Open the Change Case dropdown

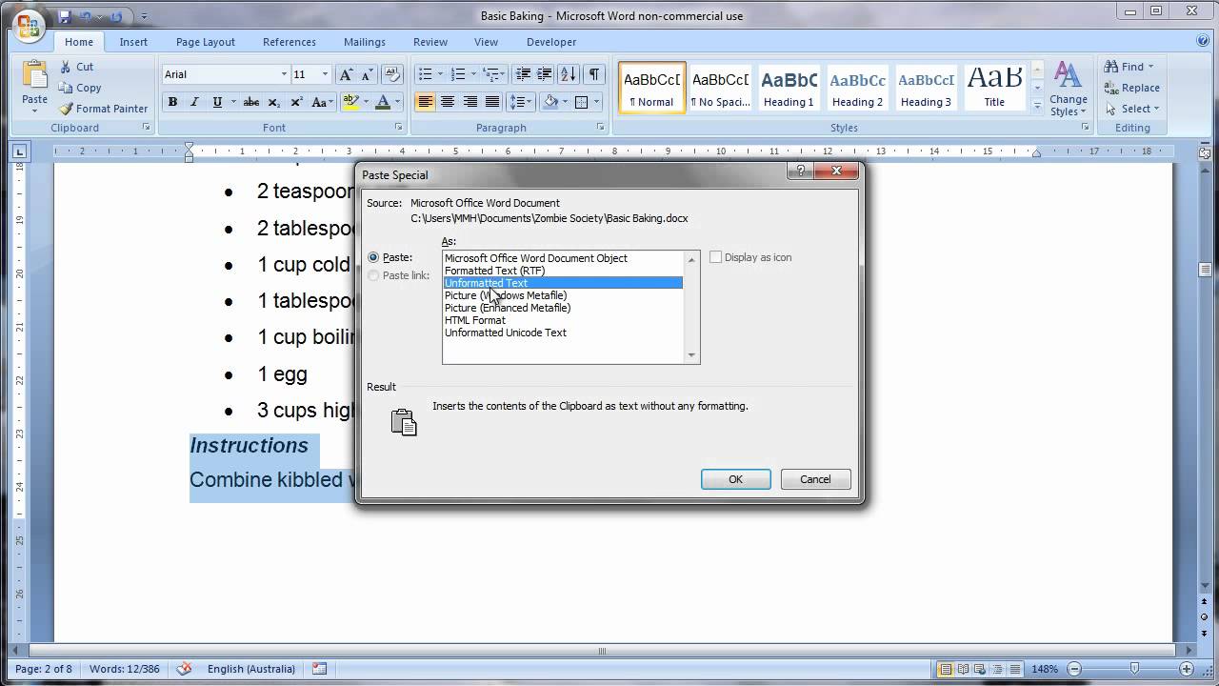[322, 102]
